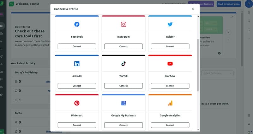The width and height of the screenshot is (253, 134).
Task: Connect a Twitter profile
Action: 170,46
